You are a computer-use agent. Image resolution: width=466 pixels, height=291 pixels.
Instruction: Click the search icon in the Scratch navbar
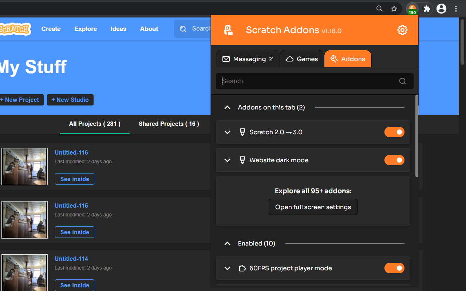tap(183, 28)
